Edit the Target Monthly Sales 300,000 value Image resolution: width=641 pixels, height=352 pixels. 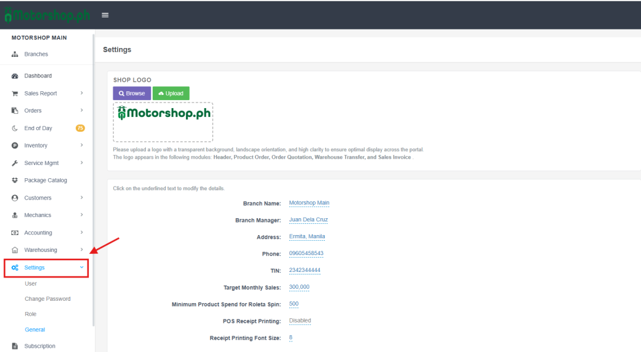coord(299,287)
